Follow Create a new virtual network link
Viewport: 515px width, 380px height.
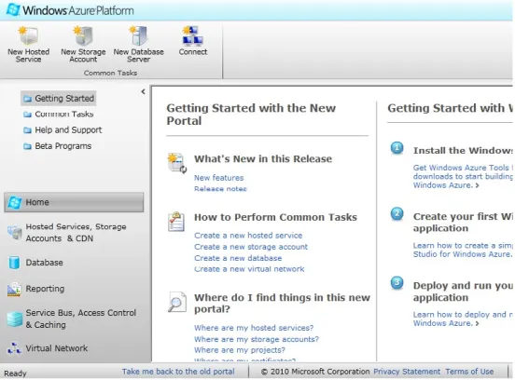249,269
